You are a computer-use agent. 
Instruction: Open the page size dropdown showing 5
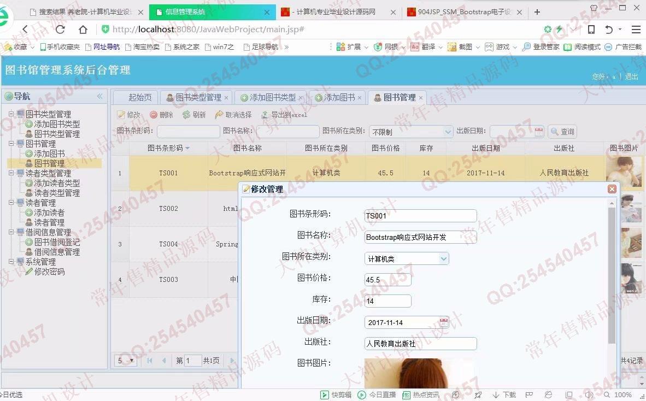126,361
